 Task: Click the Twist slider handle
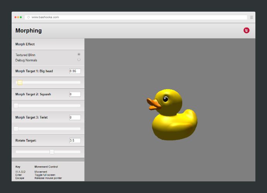click(16, 129)
